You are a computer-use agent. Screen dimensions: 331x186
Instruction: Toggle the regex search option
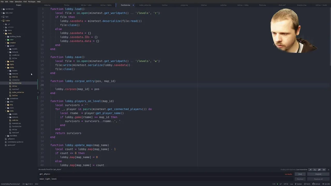pos(311,170)
